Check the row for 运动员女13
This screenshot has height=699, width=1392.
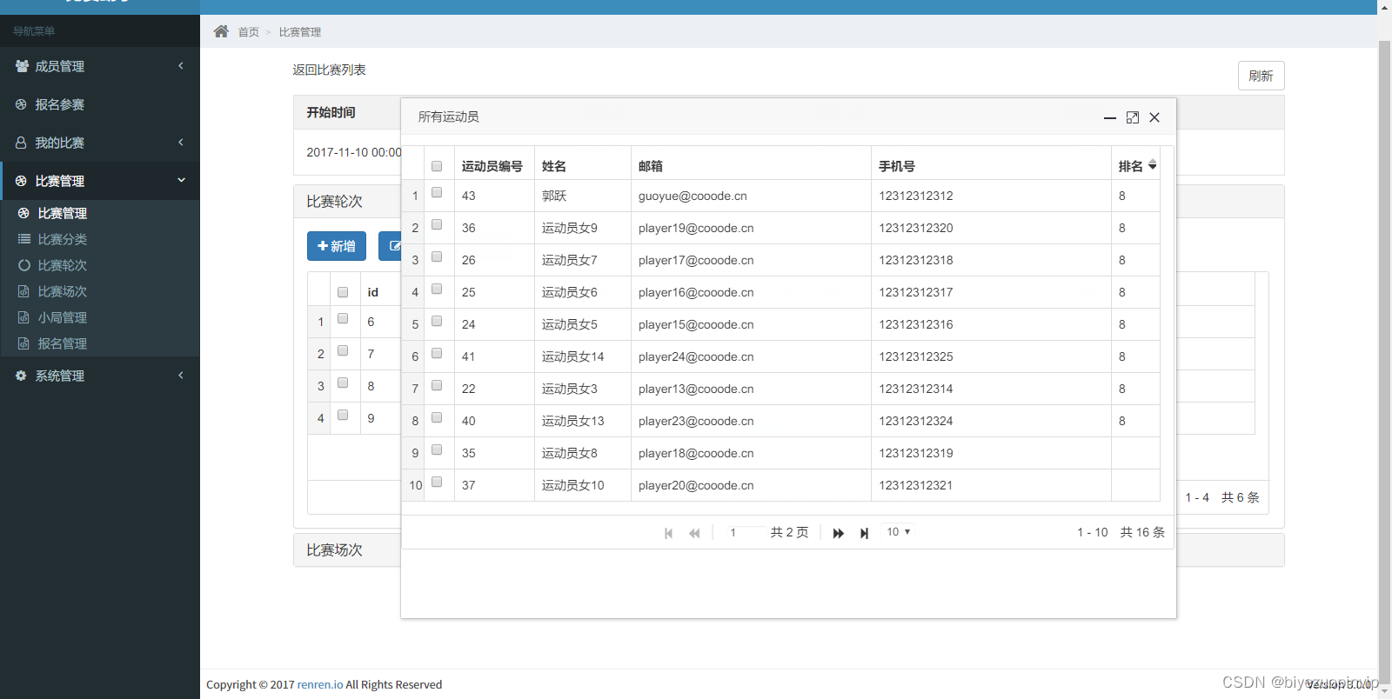tap(437, 418)
